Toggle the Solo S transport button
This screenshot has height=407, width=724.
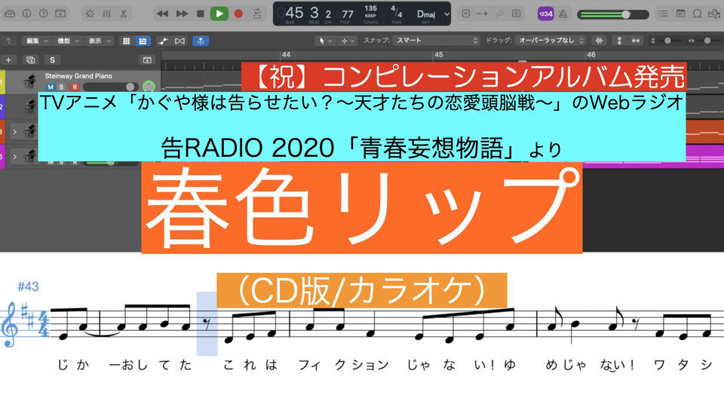516,14
